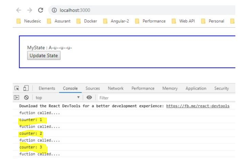Open the Neudesic bookmark folder
This screenshot has width=247, height=162.
[x=29, y=21]
